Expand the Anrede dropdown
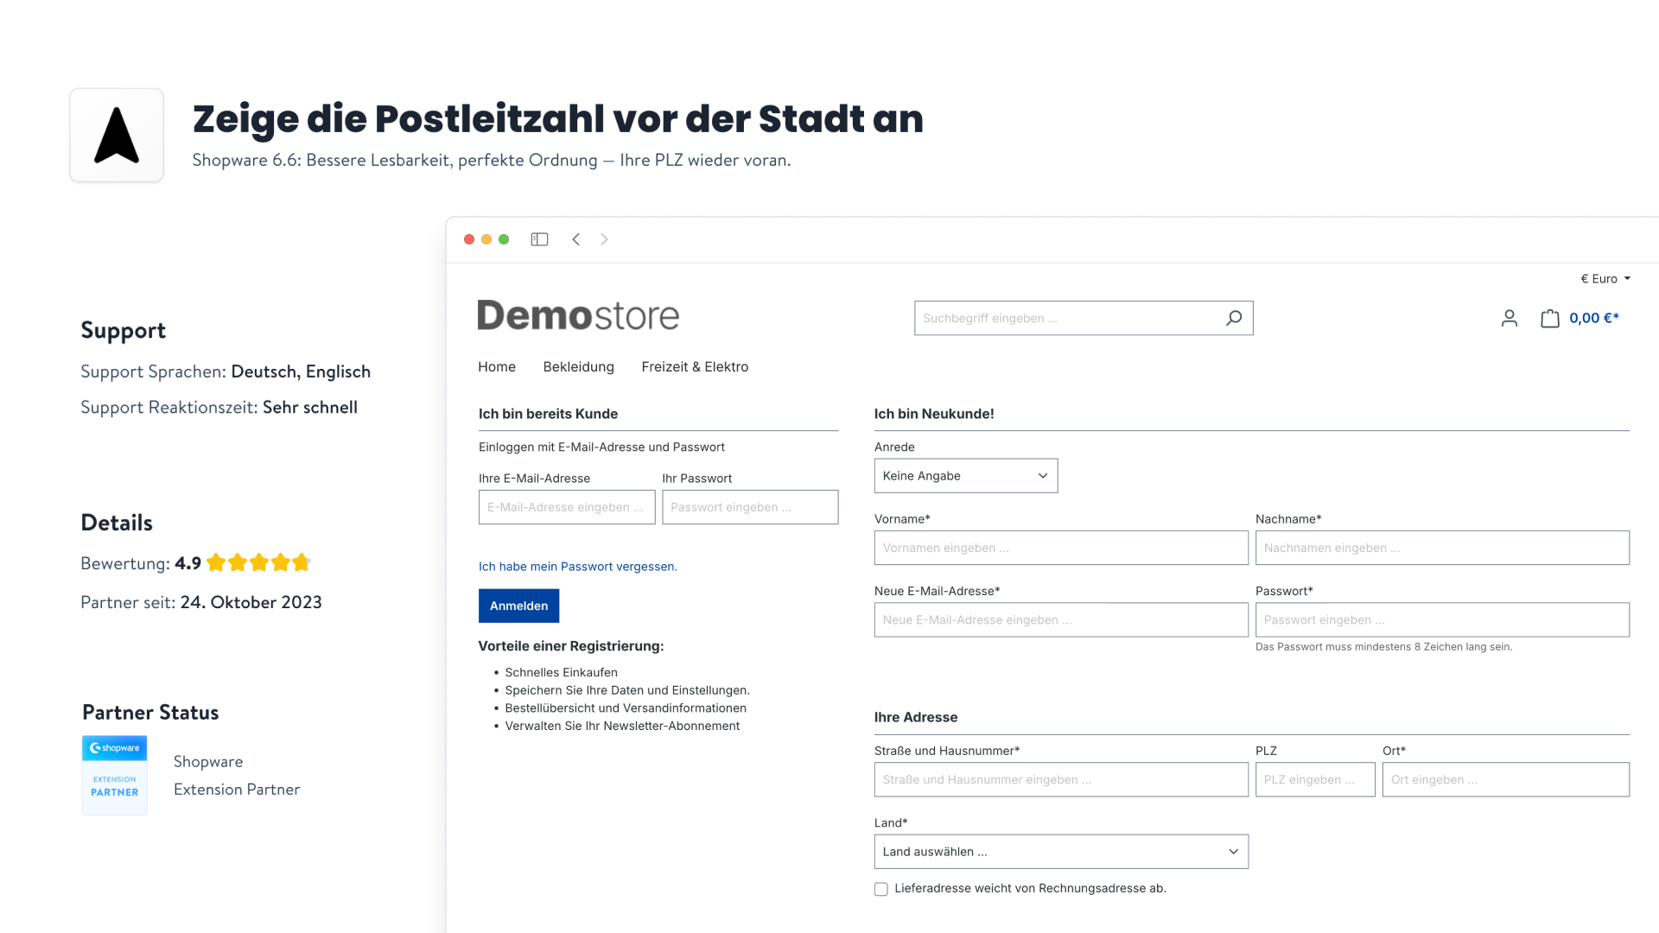 click(966, 476)
